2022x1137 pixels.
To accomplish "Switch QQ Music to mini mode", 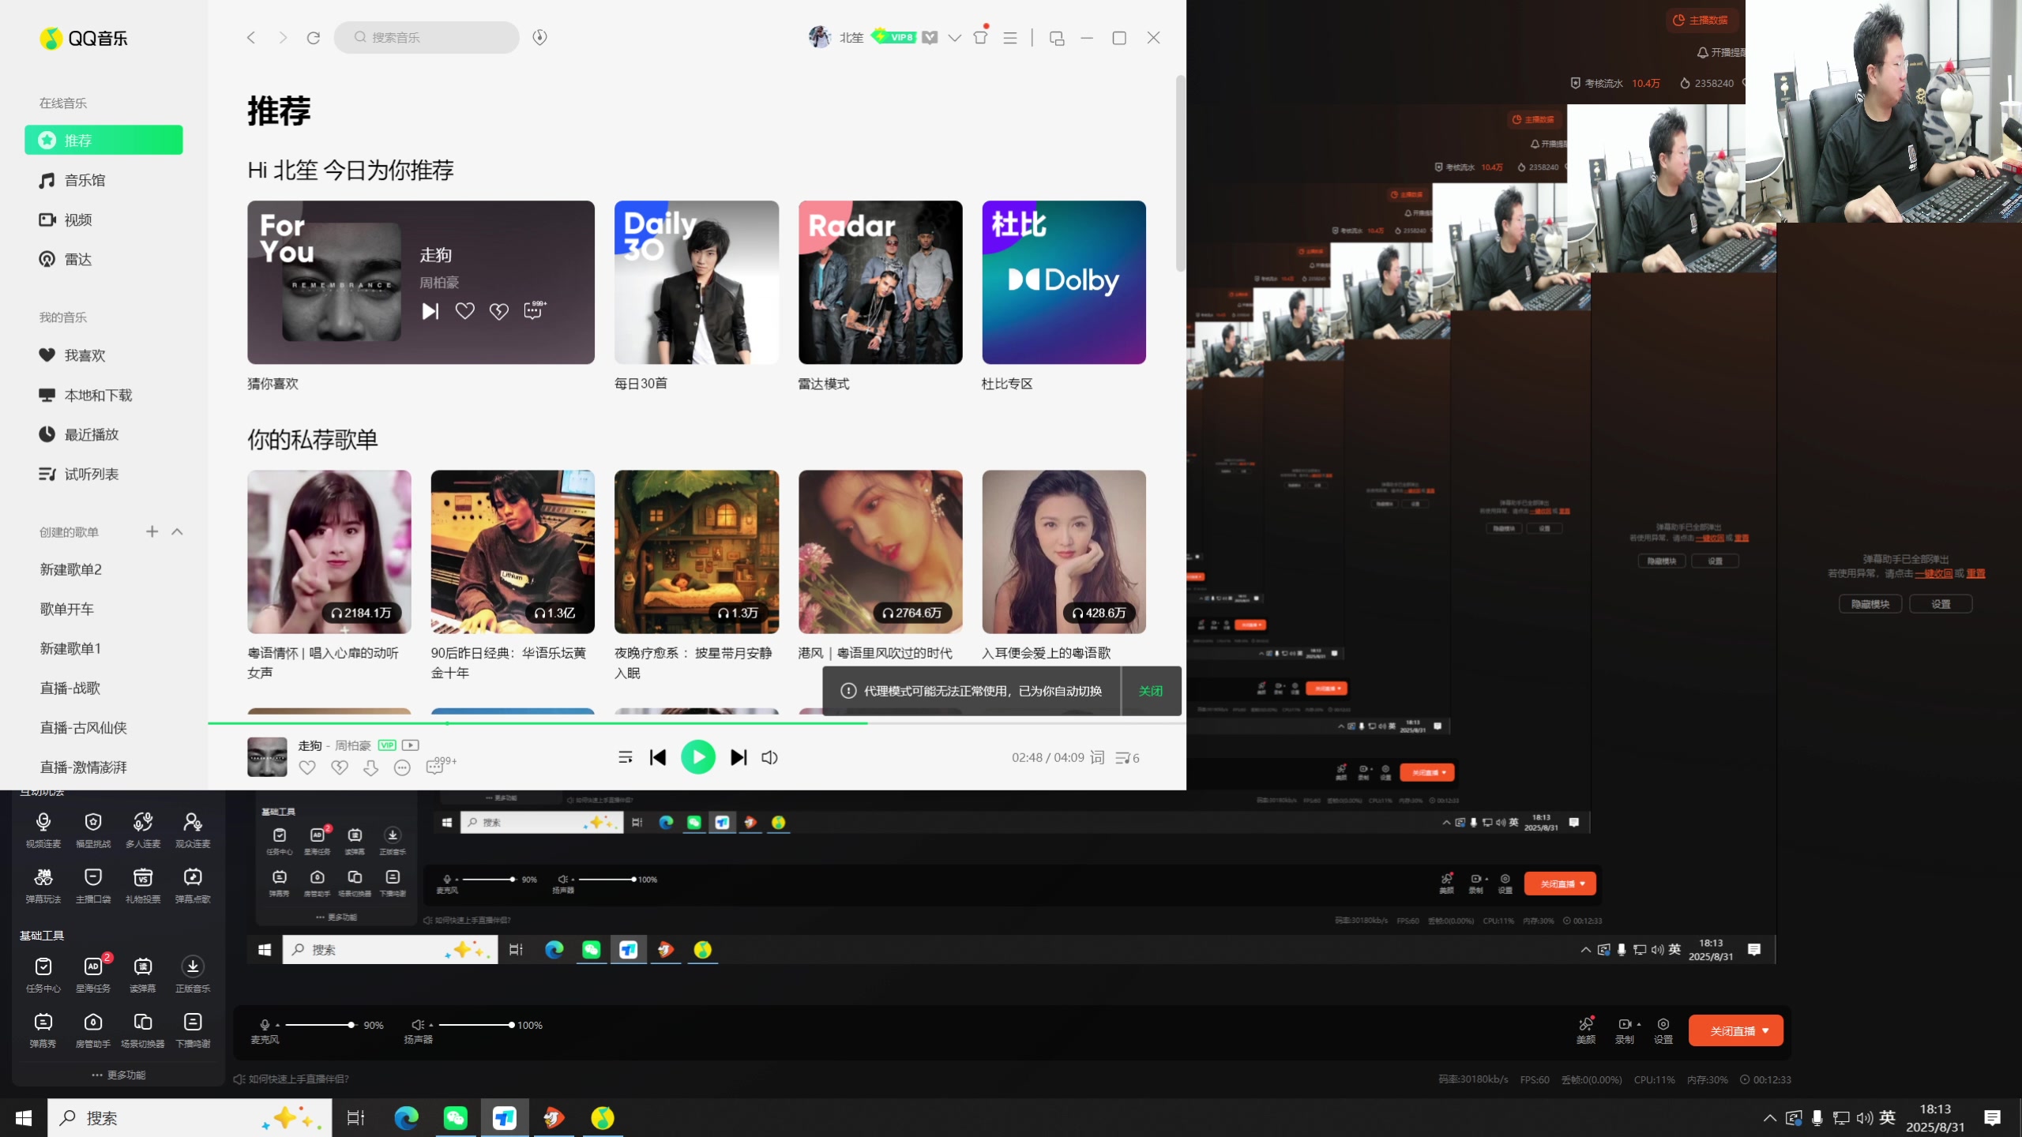I will pos(1057,38).
